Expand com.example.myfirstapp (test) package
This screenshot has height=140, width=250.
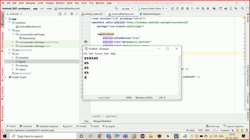tap(13, 46)
